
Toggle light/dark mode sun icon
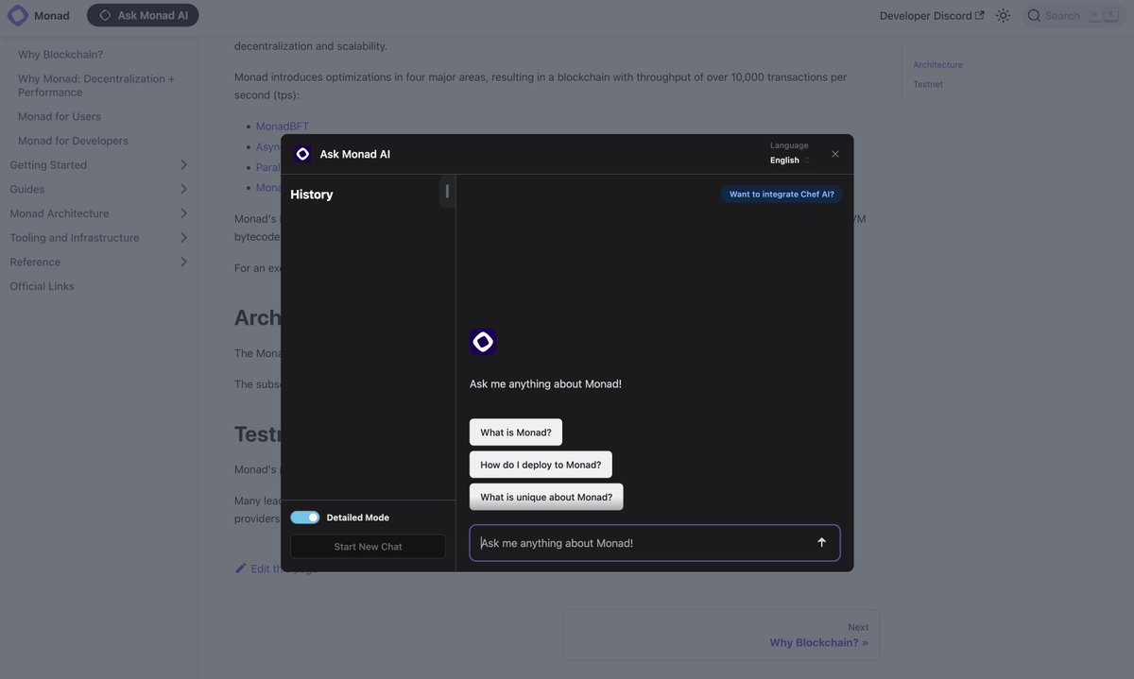1003,16
